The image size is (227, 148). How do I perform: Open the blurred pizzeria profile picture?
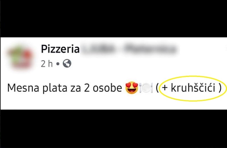click(20, 57)
